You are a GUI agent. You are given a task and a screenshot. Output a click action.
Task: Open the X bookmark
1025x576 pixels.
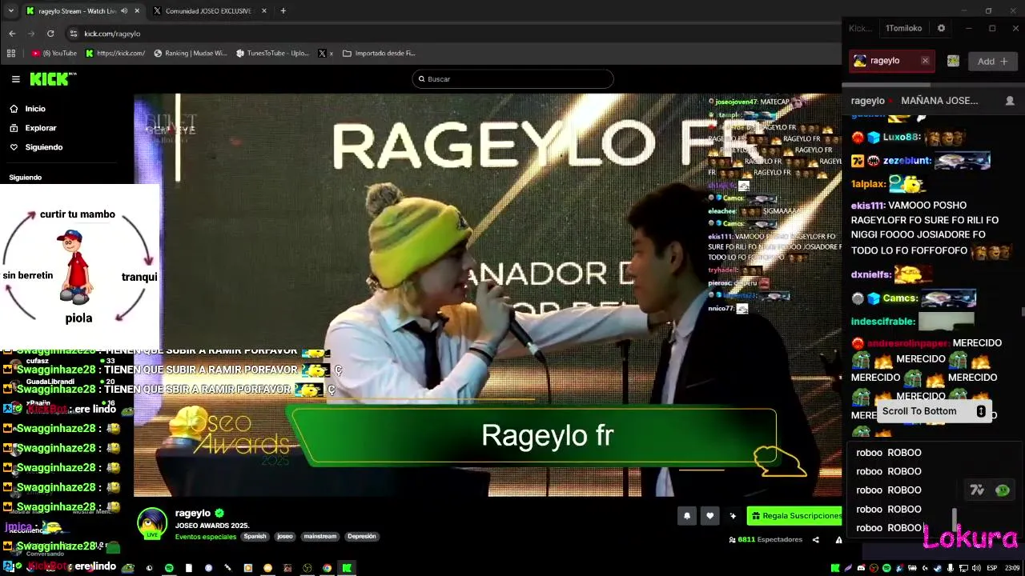(325, 54)
